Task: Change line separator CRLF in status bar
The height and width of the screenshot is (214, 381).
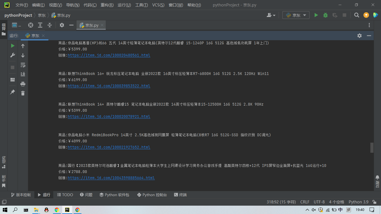Action: [305, 202]
